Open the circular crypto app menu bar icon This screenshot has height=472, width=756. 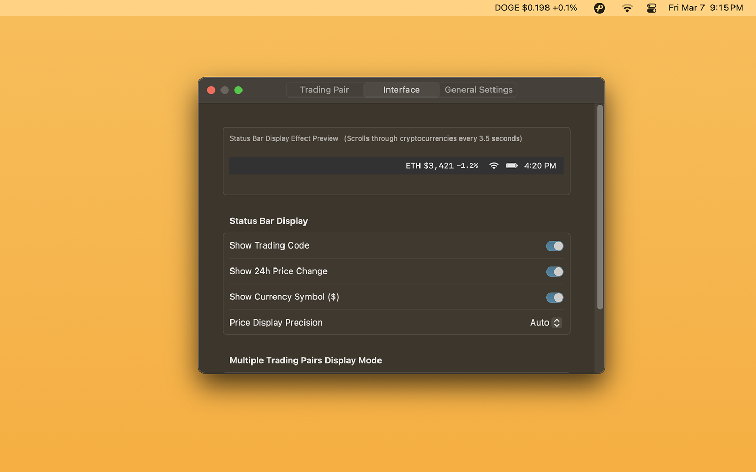tap(599, 8)
